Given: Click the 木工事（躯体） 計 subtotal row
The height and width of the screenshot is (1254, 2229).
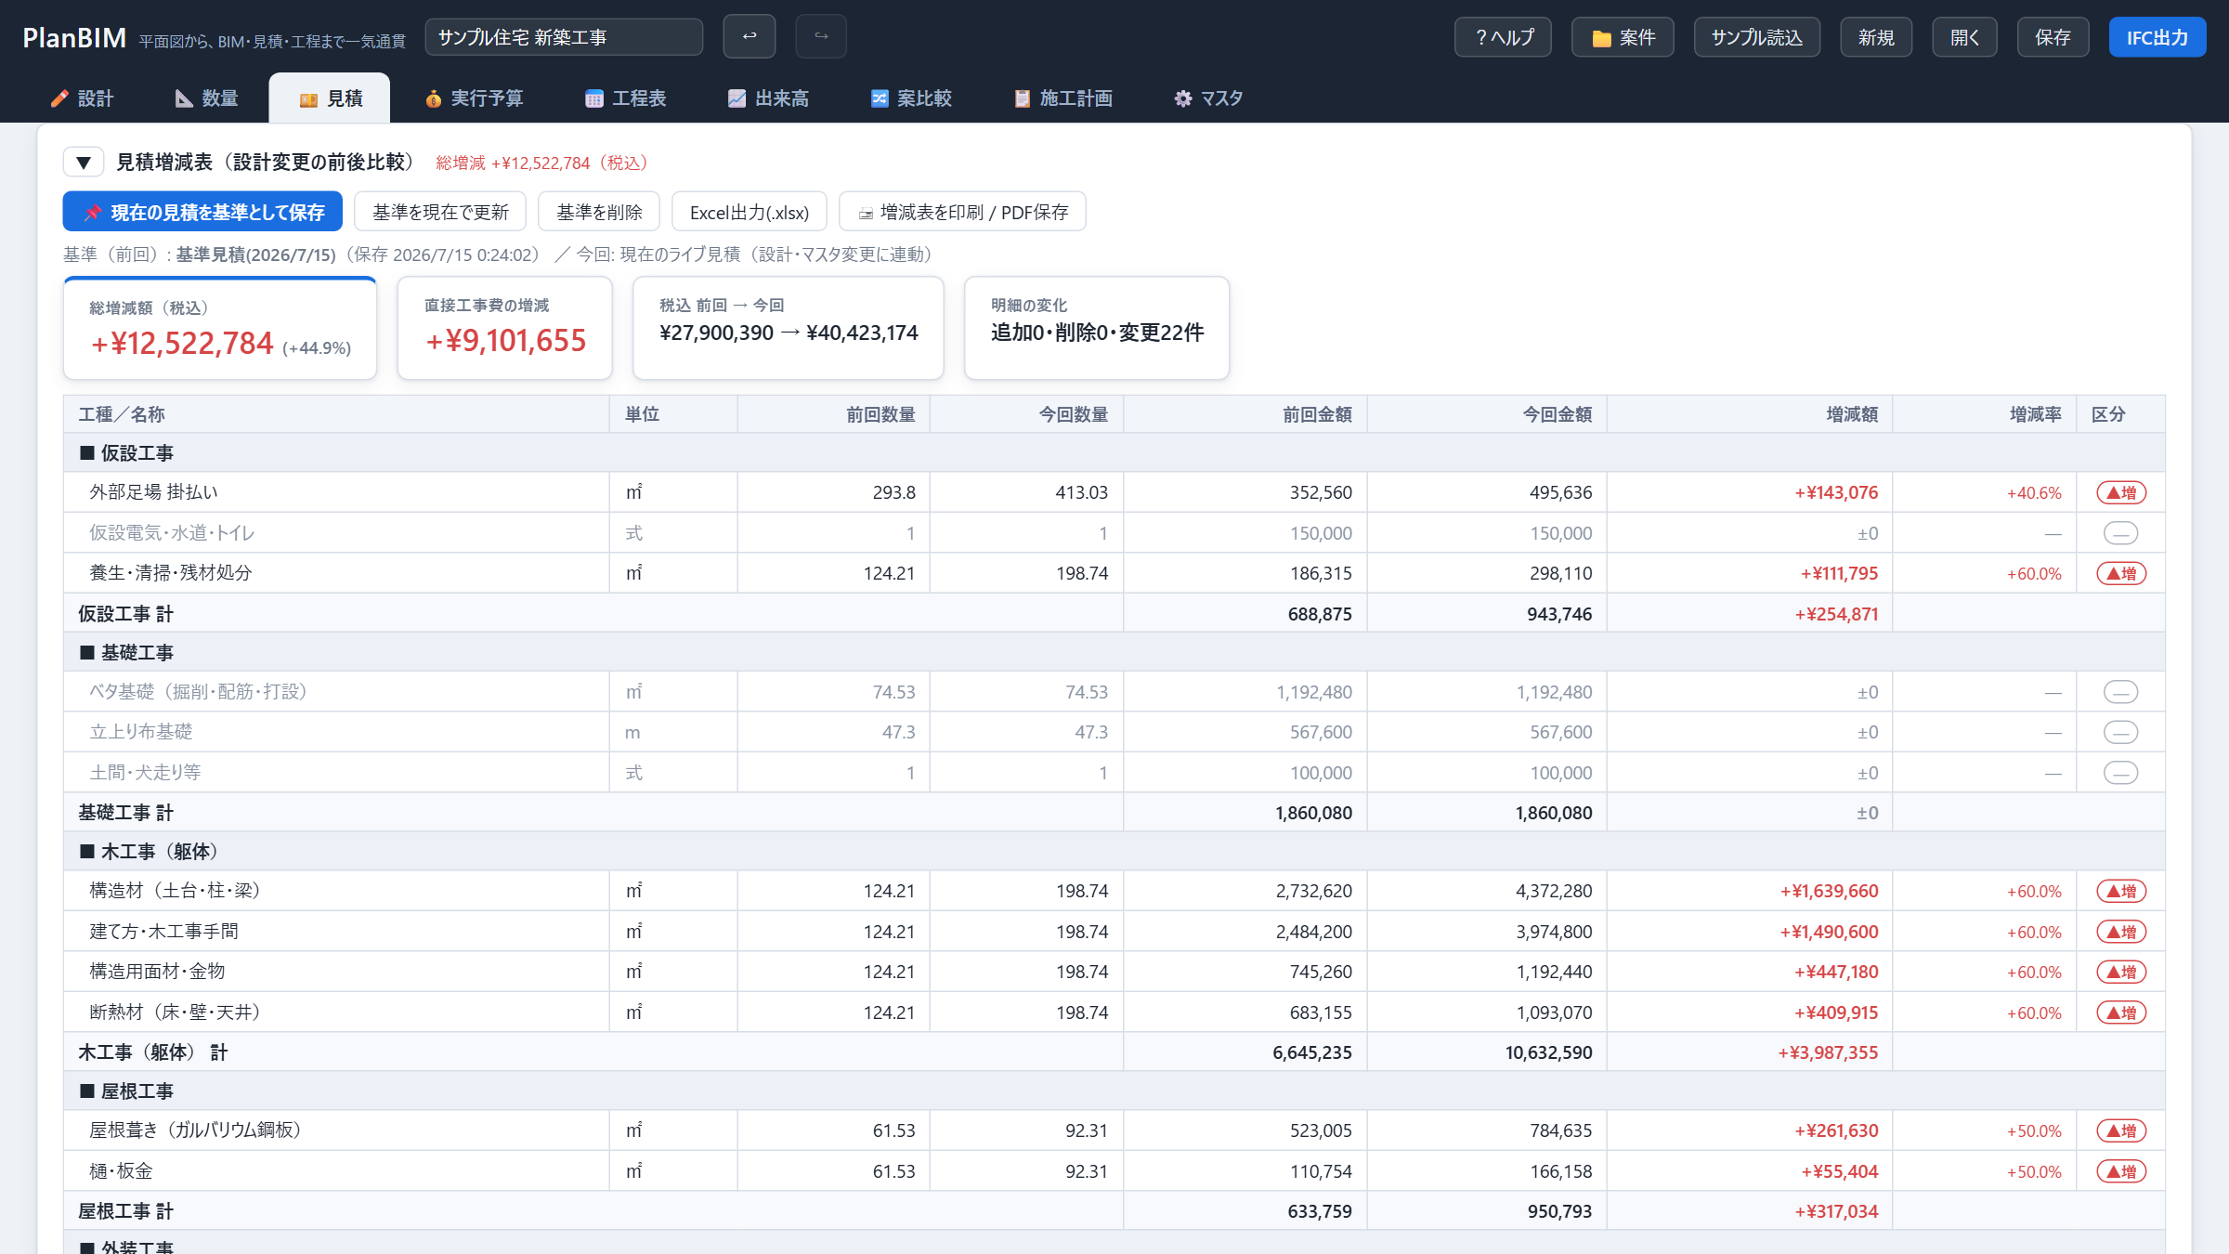Looking at the screenshot, I should tap(1114, 1052).
